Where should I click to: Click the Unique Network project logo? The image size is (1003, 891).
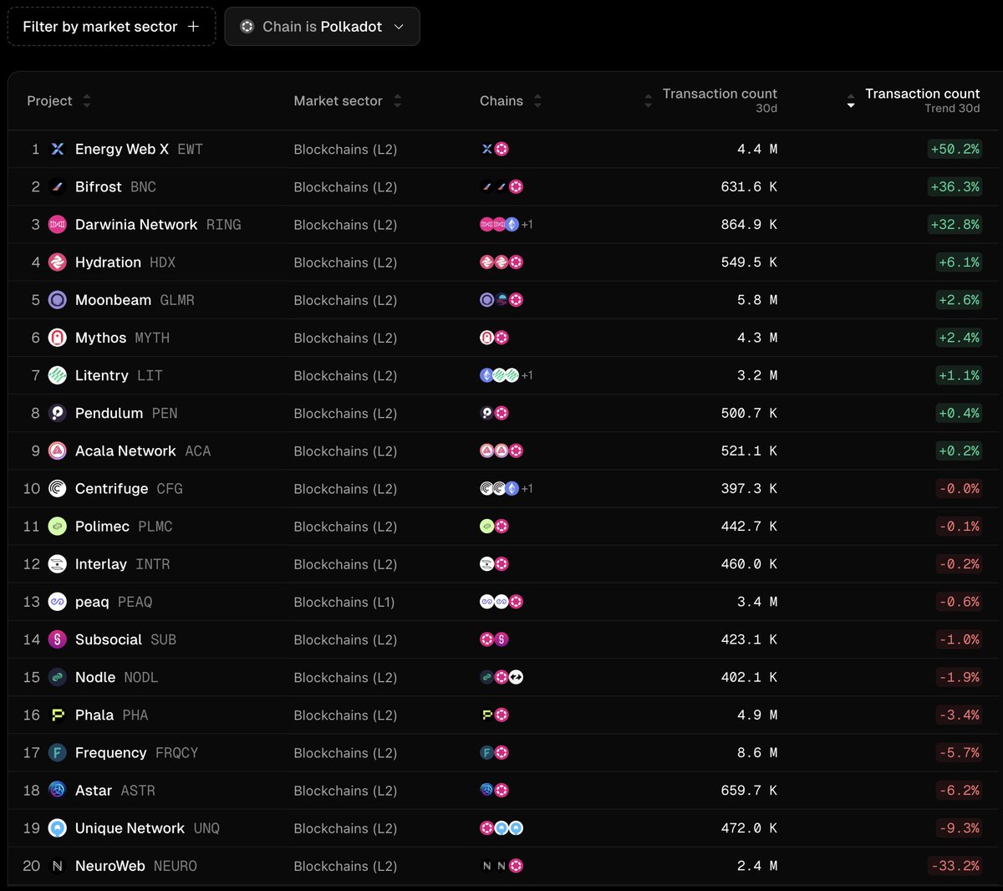pos(57,828)
